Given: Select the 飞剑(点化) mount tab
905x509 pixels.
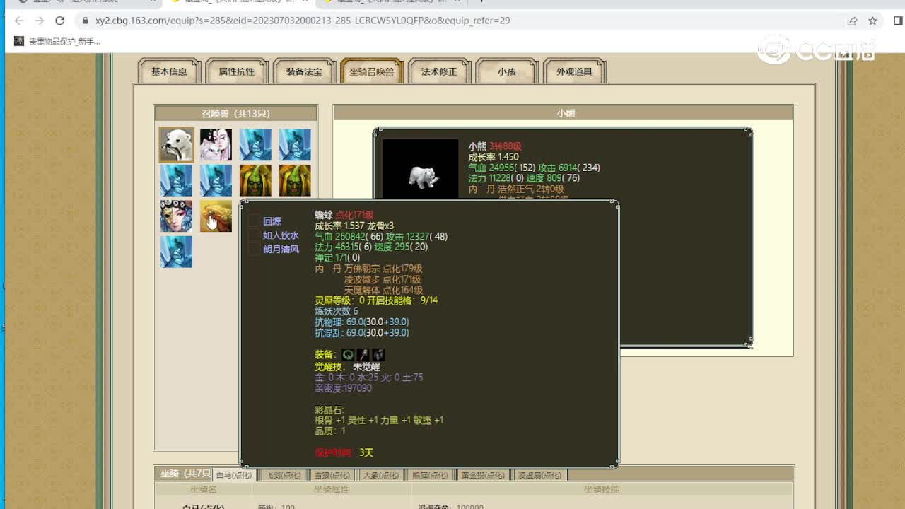Looking at the screenshot, I should point(283,475).
